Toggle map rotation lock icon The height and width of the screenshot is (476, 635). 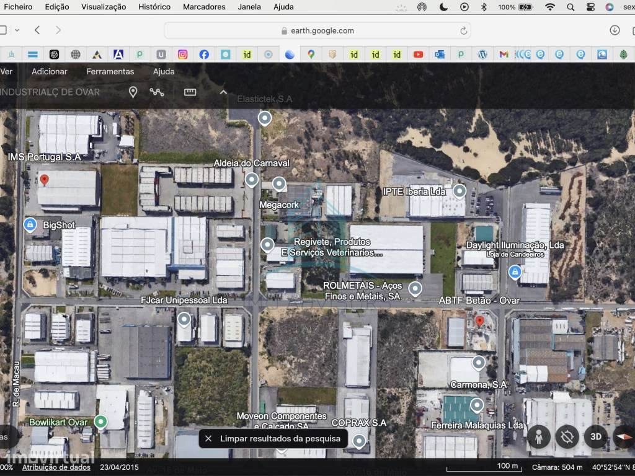[567, 437]
